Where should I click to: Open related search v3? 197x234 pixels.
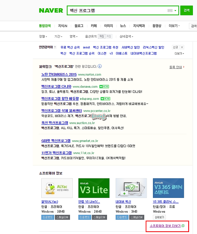pos(111,53)
